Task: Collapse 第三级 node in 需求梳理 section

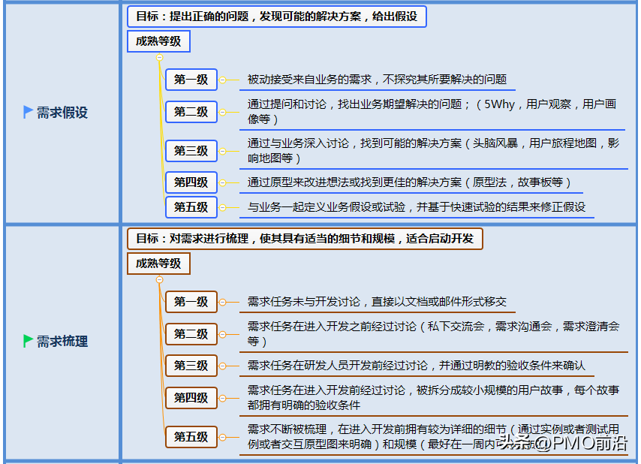Action: (x=222, y=366)
